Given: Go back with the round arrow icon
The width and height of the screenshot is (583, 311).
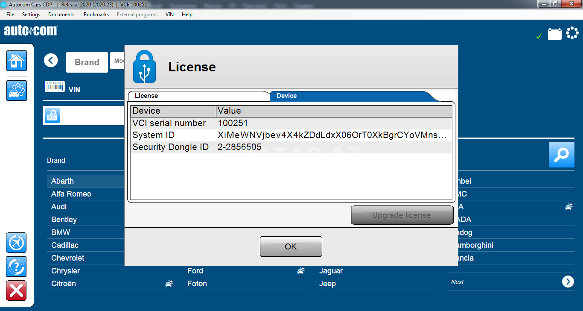Looking at the screenshot, I should (51, 60).
